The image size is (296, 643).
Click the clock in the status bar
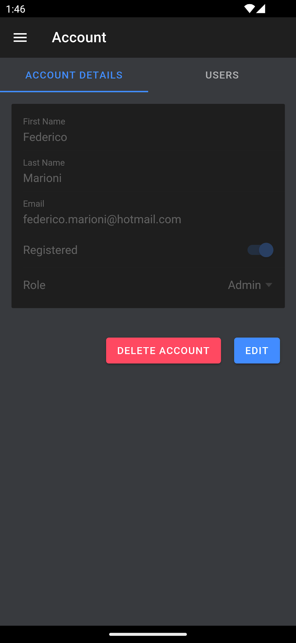(16, 9)
